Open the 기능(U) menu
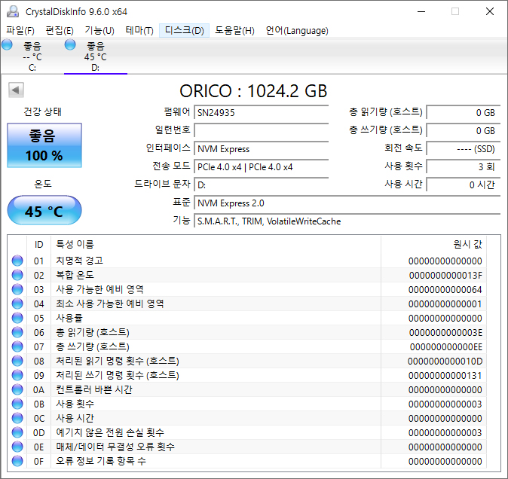Image resolution: width=508 pixels, height=479 pixels. pos(99,31)
